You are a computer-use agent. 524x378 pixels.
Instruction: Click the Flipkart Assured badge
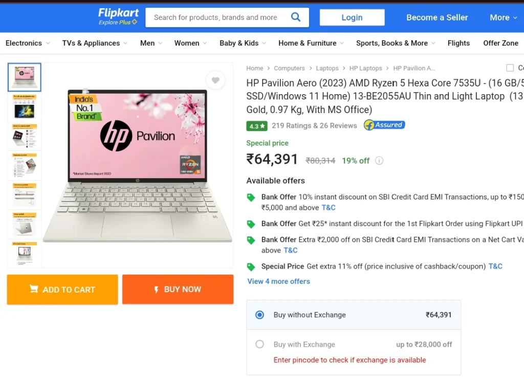coord(384,125)
